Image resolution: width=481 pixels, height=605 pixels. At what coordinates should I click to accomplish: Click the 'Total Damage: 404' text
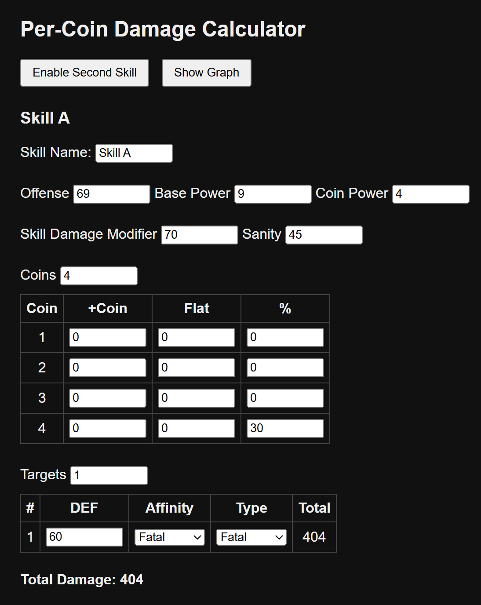(82, 579)
